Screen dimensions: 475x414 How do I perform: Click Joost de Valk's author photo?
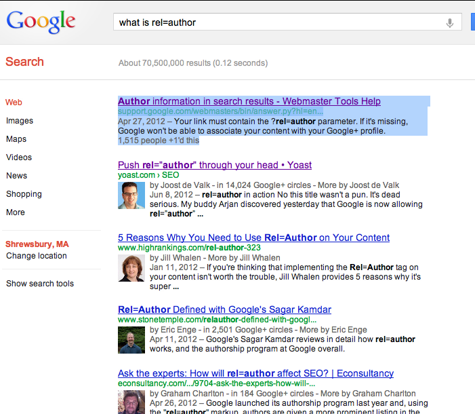click(x=131, y=195)
